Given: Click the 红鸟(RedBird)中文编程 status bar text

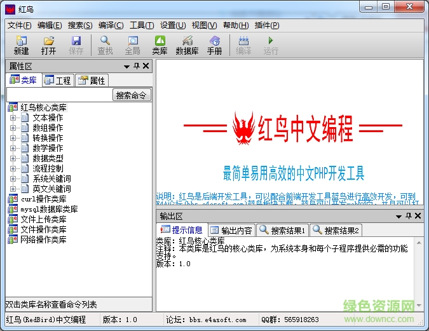Looking at the screenshot, I should pyautogui.click(x=46, y=320).
